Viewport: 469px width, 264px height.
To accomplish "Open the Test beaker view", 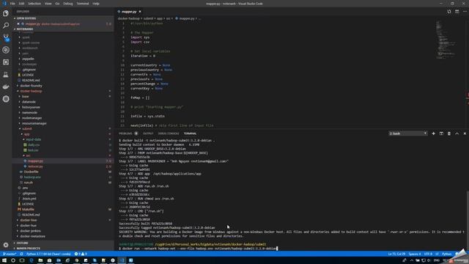I will pyautogui.click(x=6, y=75).
